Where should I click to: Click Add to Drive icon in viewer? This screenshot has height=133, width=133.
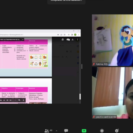click(63, 40)
